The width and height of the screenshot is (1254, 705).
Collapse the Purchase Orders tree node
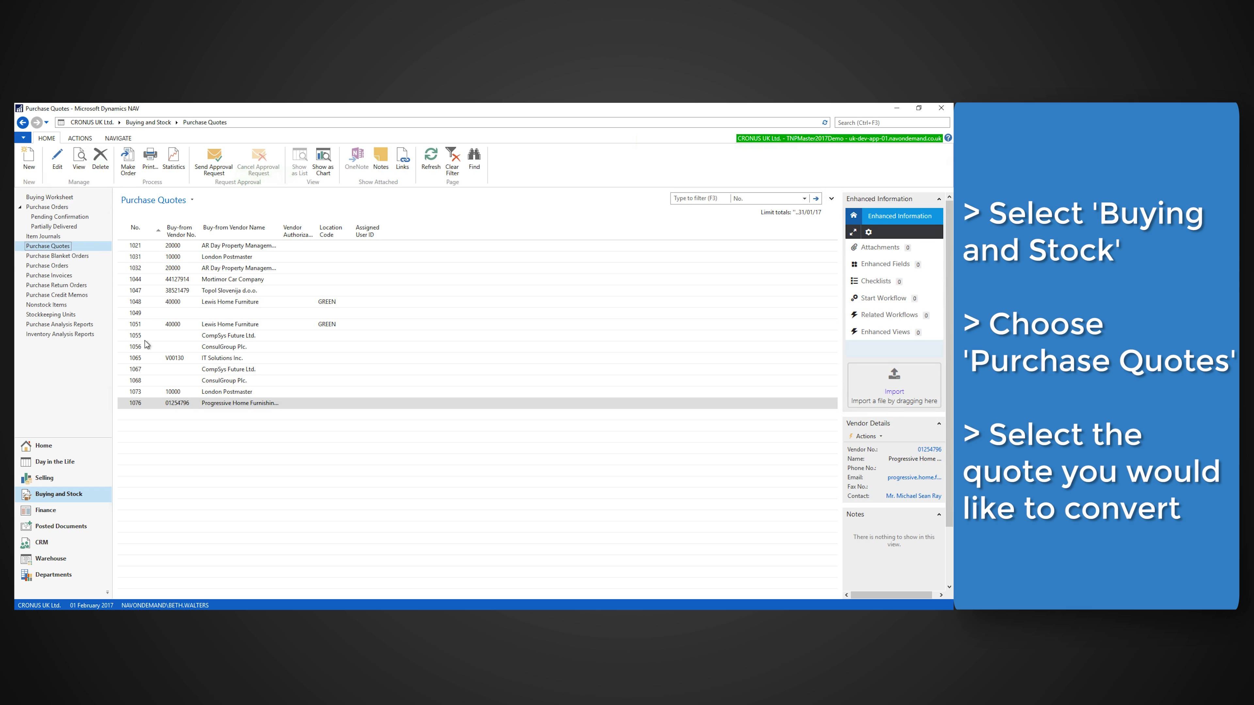[20, 207]
